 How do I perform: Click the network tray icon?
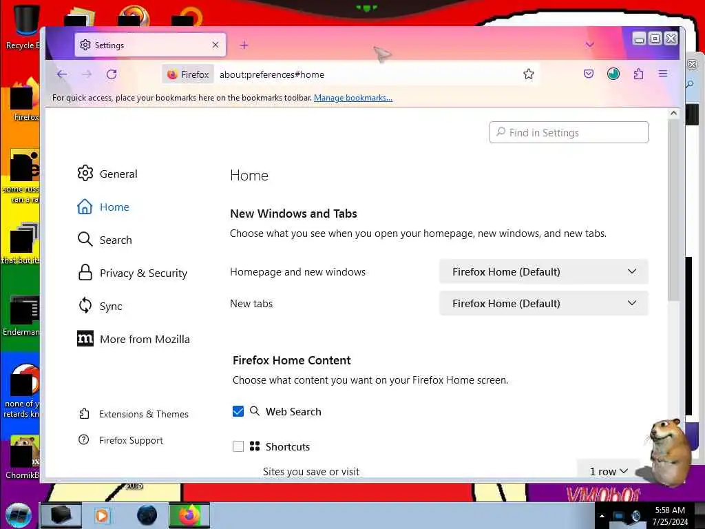[x=619, y=516]
